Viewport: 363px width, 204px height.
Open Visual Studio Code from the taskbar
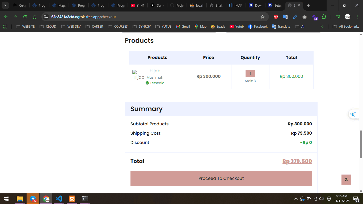pyautogui.click(x=59, y=198)
